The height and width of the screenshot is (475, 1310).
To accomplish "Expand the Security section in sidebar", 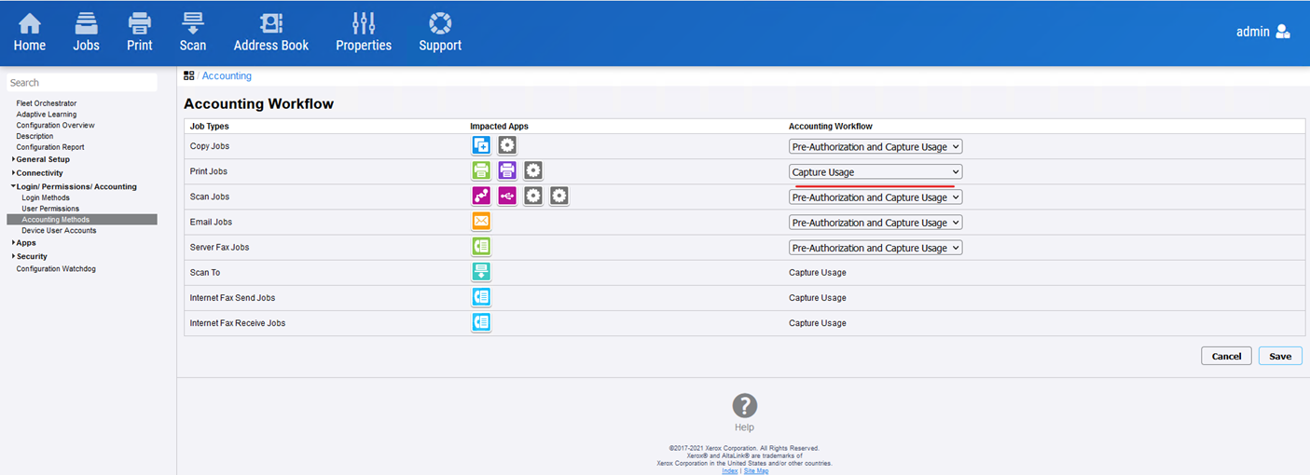I will click(31, 256).
